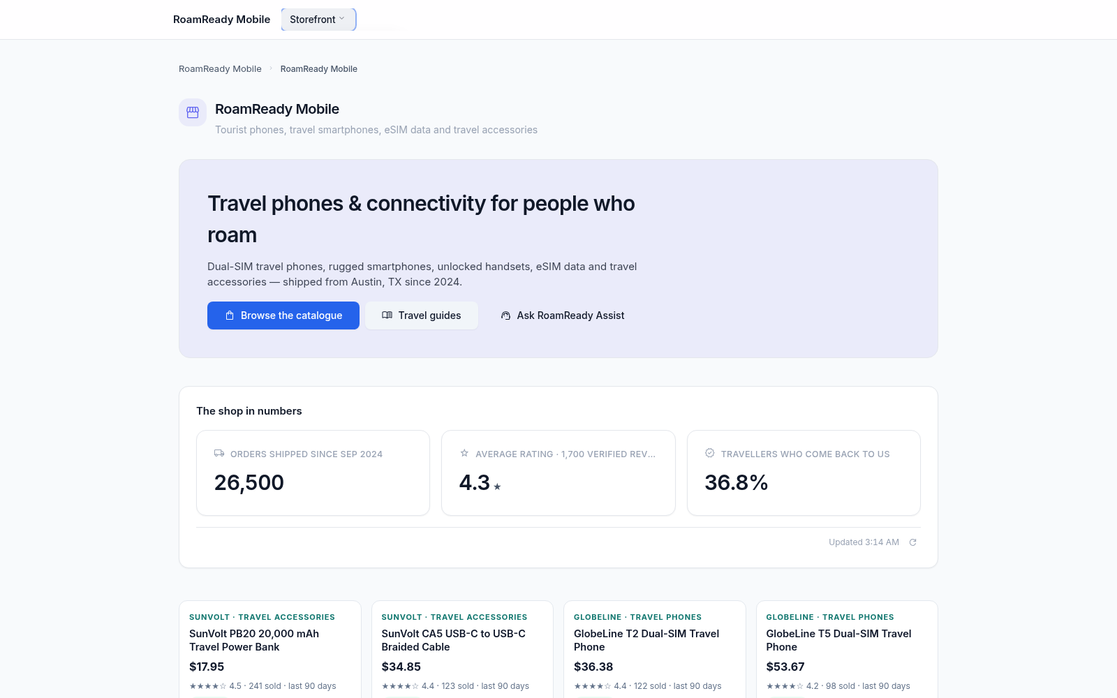Viewport: 1117px width, 698px height.
Task: Click the 36.8% returning travellers value
Action: tap(737, 482)
